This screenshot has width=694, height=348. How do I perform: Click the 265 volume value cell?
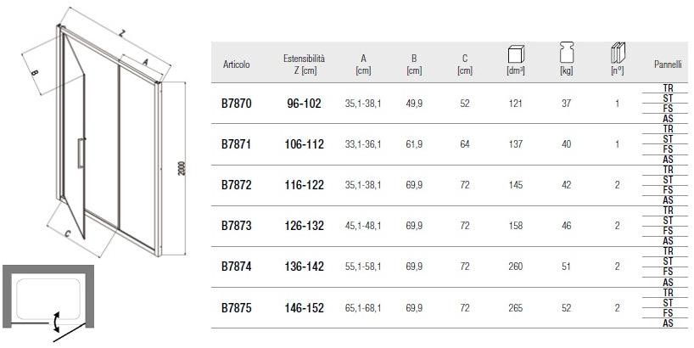point(515,308)
